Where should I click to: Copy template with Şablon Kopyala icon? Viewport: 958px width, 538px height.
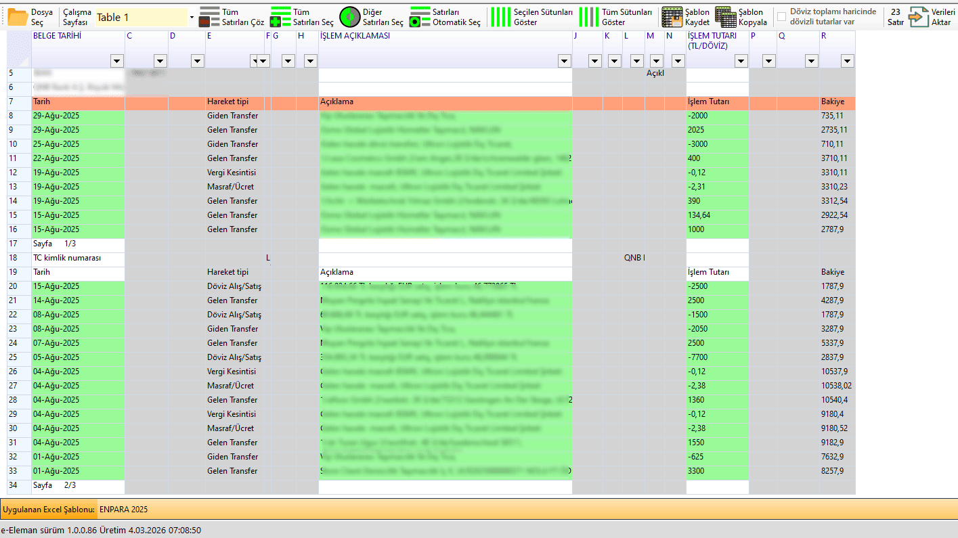point(725,16)
